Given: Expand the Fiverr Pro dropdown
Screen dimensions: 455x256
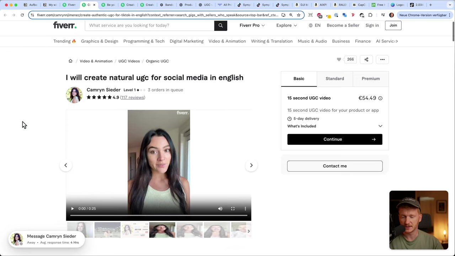Looking at the screenshot, I should click(252, 25).
